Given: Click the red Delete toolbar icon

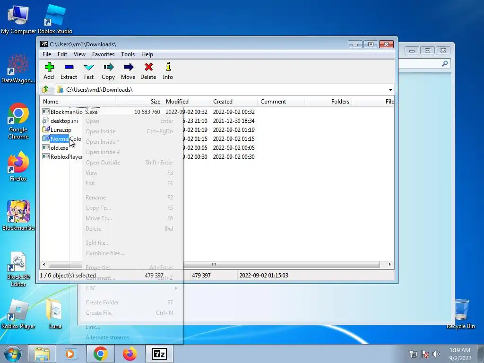Looking at the screenshot, I should (148, 67).
